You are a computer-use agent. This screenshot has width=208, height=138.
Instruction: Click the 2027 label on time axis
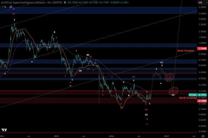tap(166, 136)
